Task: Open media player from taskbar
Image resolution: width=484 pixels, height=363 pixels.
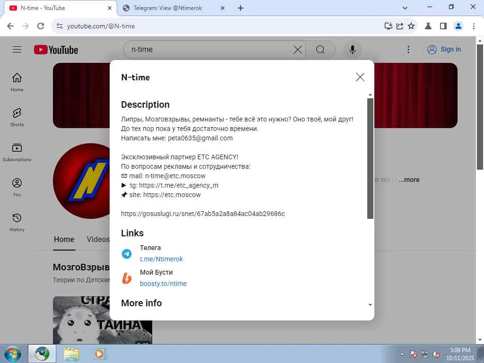Action: pos(99,354)
